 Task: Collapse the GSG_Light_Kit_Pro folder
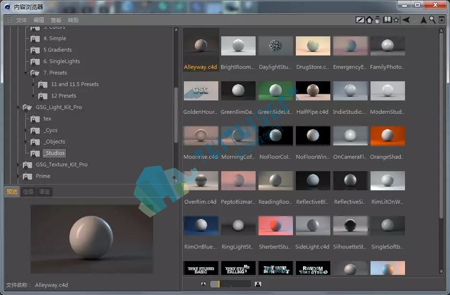click(x=18, y=107)
